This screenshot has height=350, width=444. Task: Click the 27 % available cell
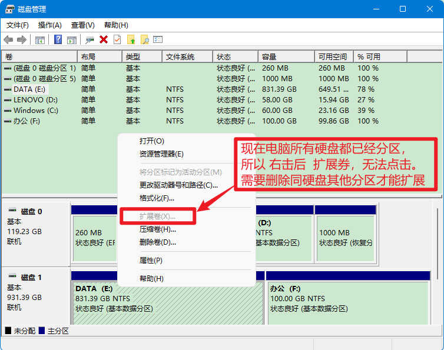coord(366,100)
